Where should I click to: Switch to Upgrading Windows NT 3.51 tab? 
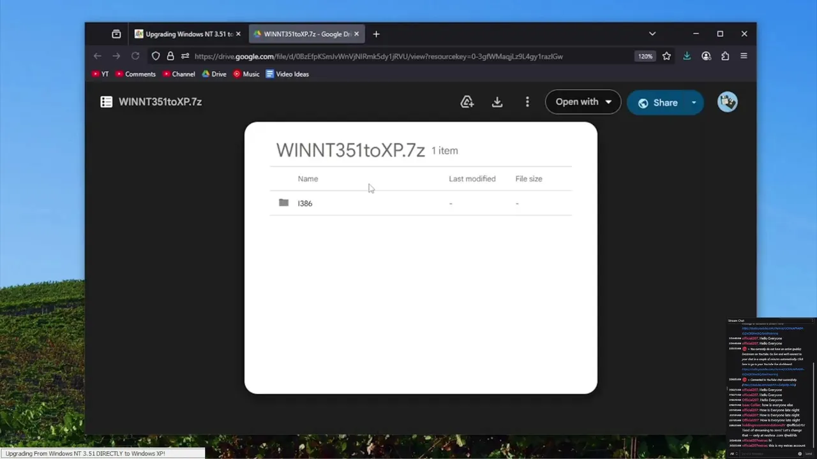point(188,34)
